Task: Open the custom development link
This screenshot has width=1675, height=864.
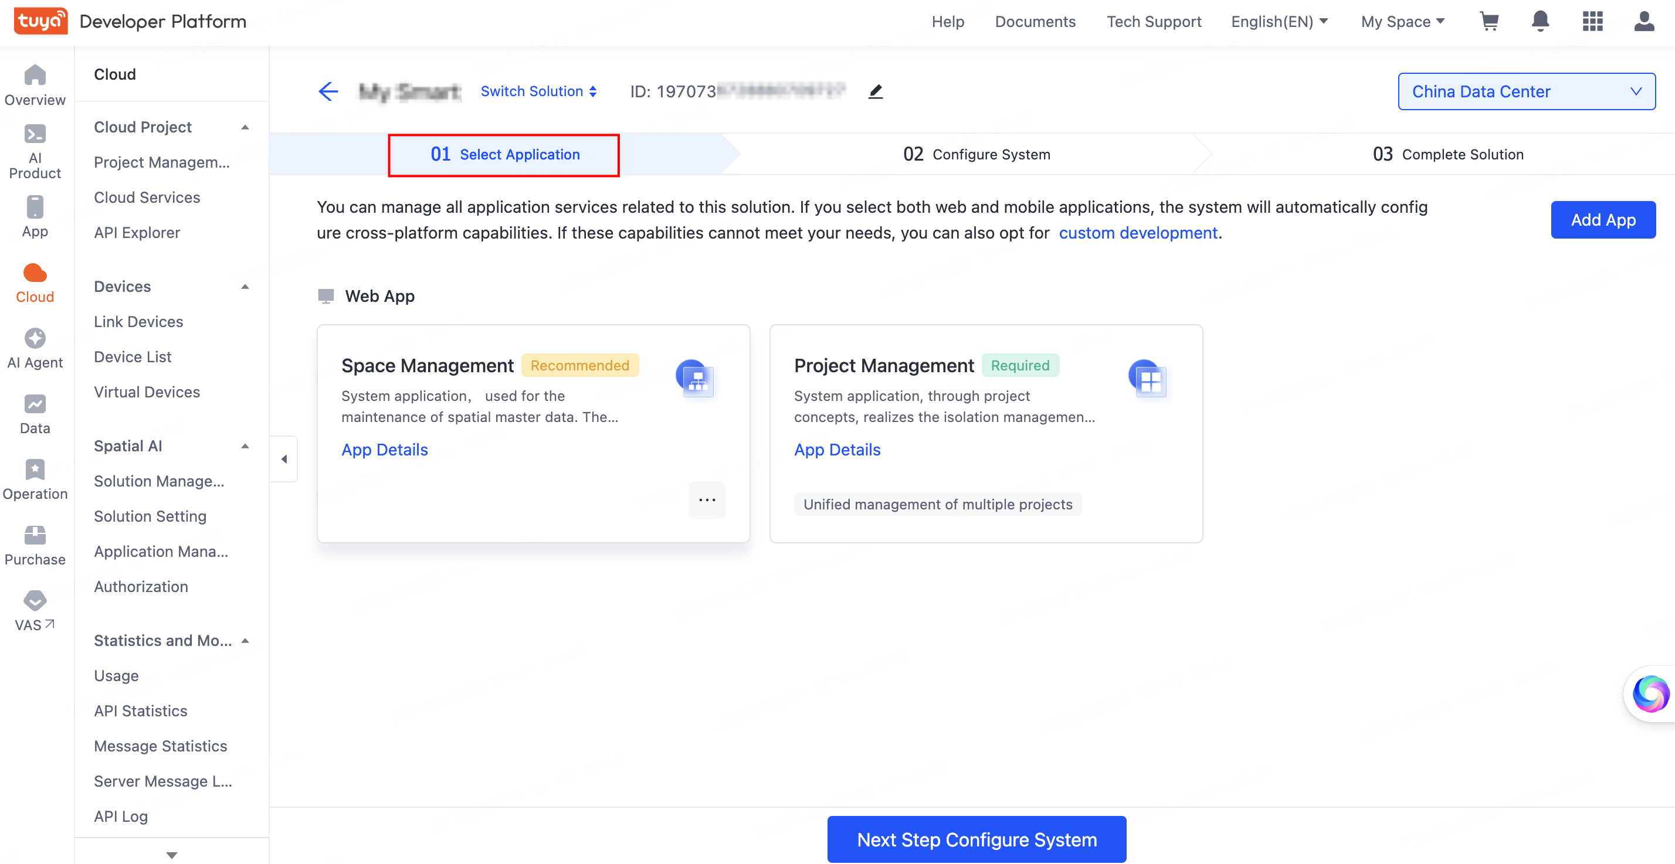Action: coord(1137,233)
